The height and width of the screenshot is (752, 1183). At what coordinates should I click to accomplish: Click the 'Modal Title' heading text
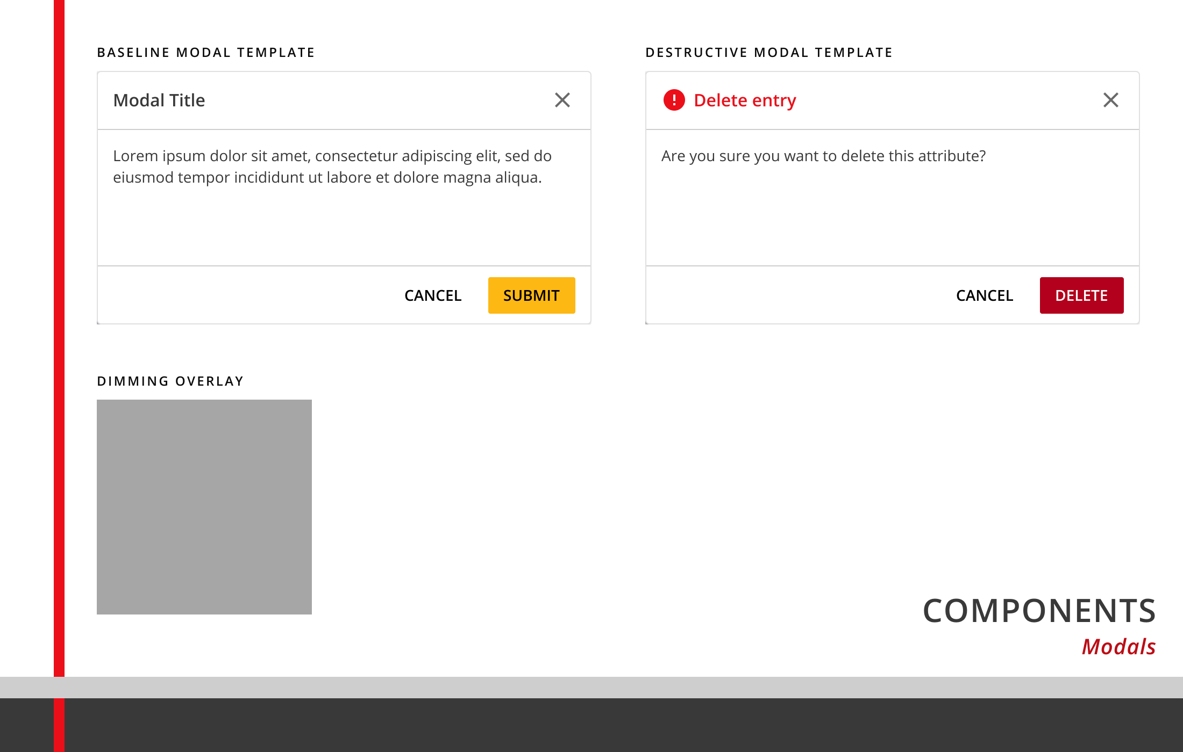coord(159,100)
